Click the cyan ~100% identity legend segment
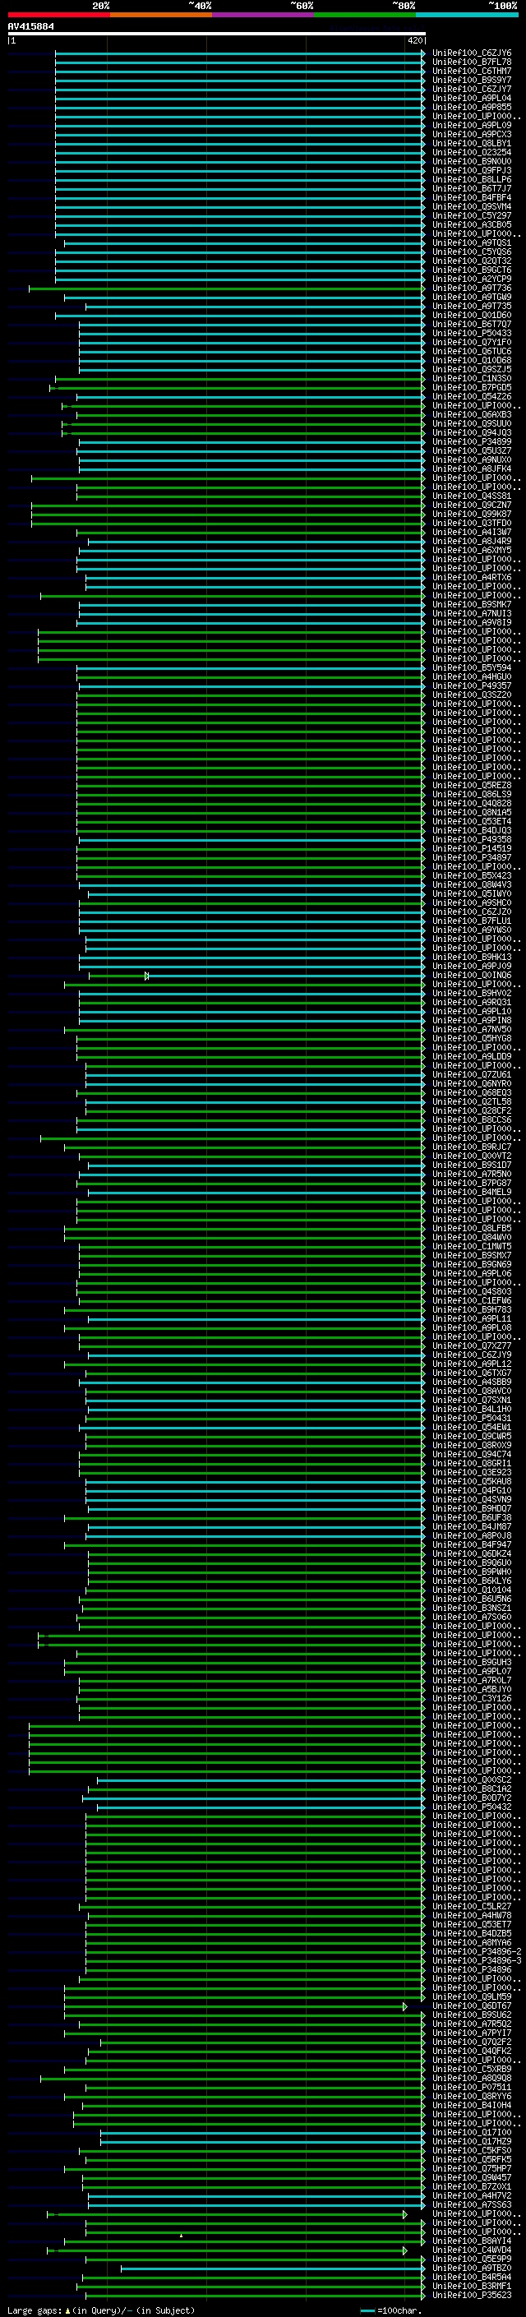Screen dimensions: 526x2317 coord(468,15)
